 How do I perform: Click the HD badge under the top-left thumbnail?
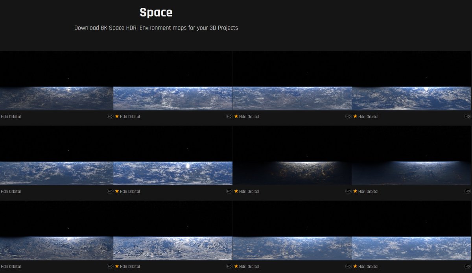[110, 116]
